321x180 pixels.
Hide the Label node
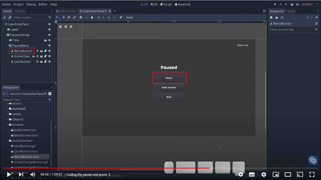pyautogui.click(x=49, y=30)
